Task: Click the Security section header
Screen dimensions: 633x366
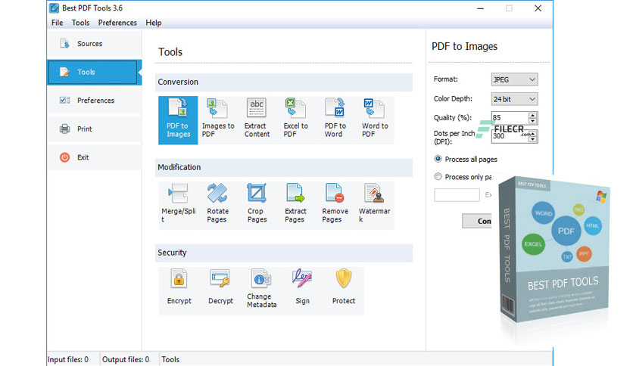Action: (x=284, y=253)
